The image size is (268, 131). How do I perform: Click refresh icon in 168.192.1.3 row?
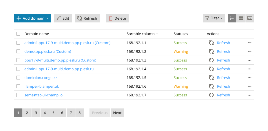[211, 60]
